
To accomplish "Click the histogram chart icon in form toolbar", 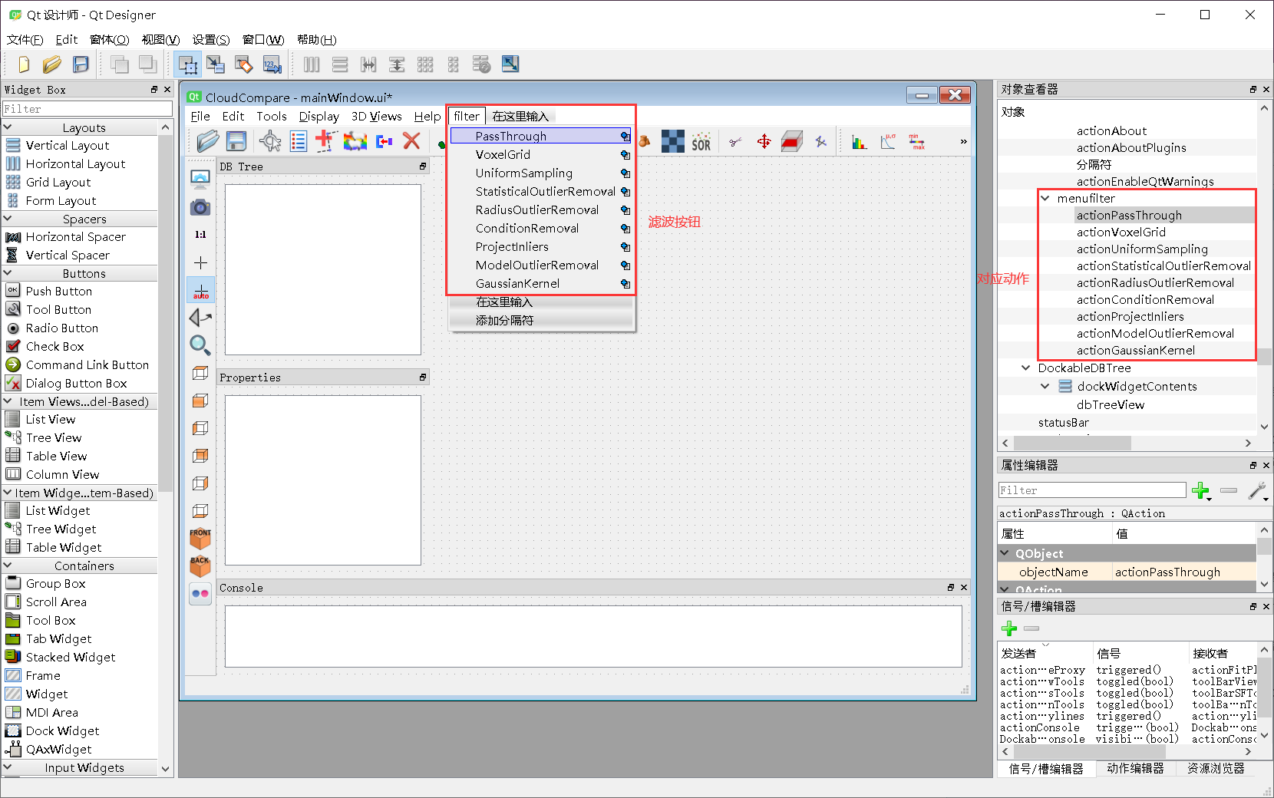I will 860,141.
